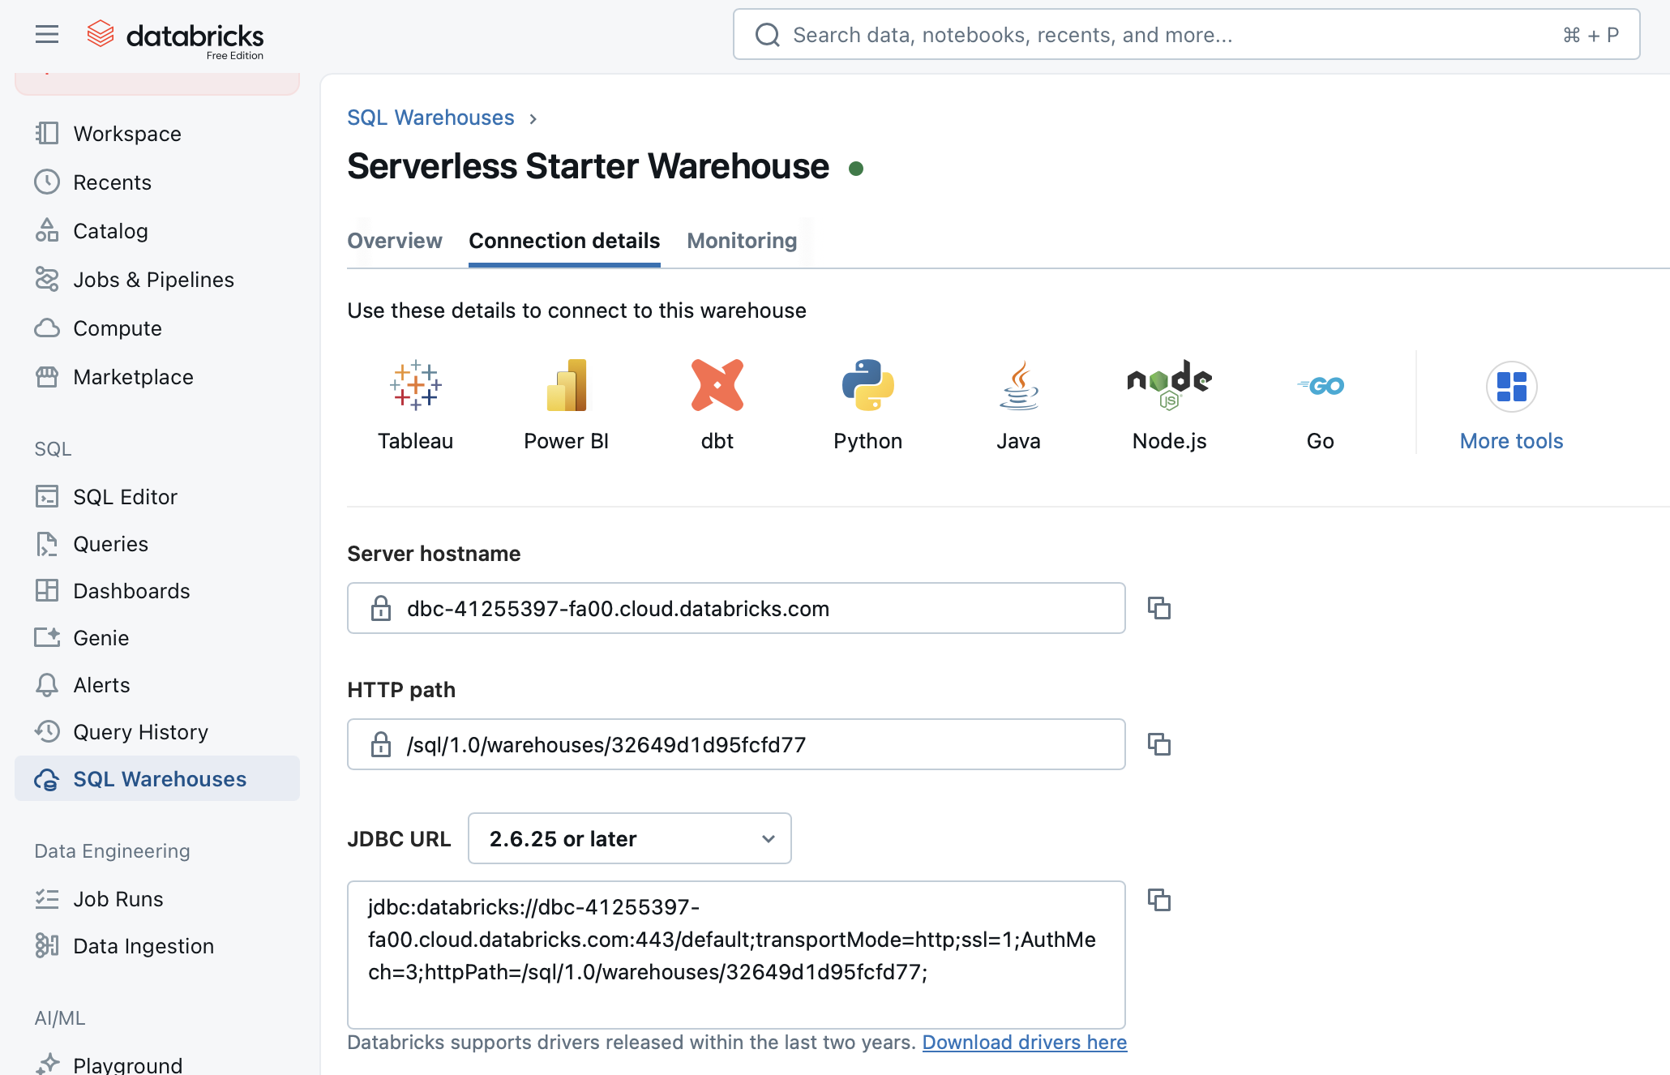
Task: Go to SQL Editor in the sidebar
Action: [x=125, y=496]
